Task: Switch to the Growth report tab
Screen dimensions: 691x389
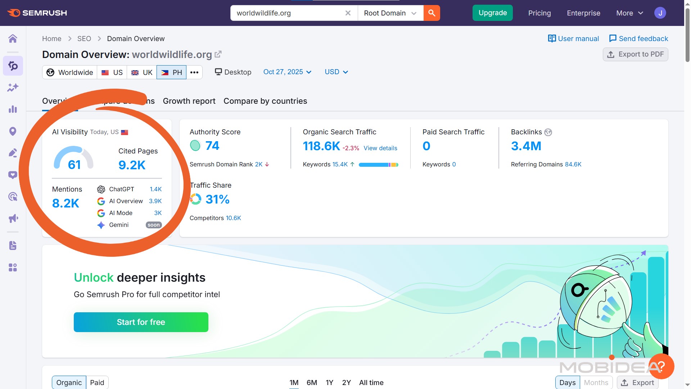Action: click(x=189, y=101)
